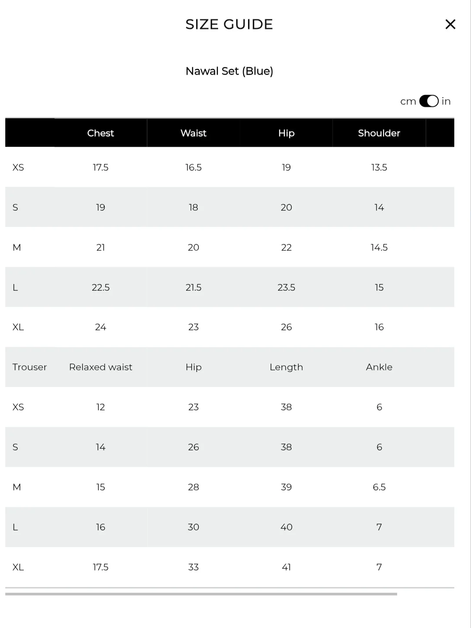
Task: Click the SIZE GUIDE heading
Action: coord(229,24)
